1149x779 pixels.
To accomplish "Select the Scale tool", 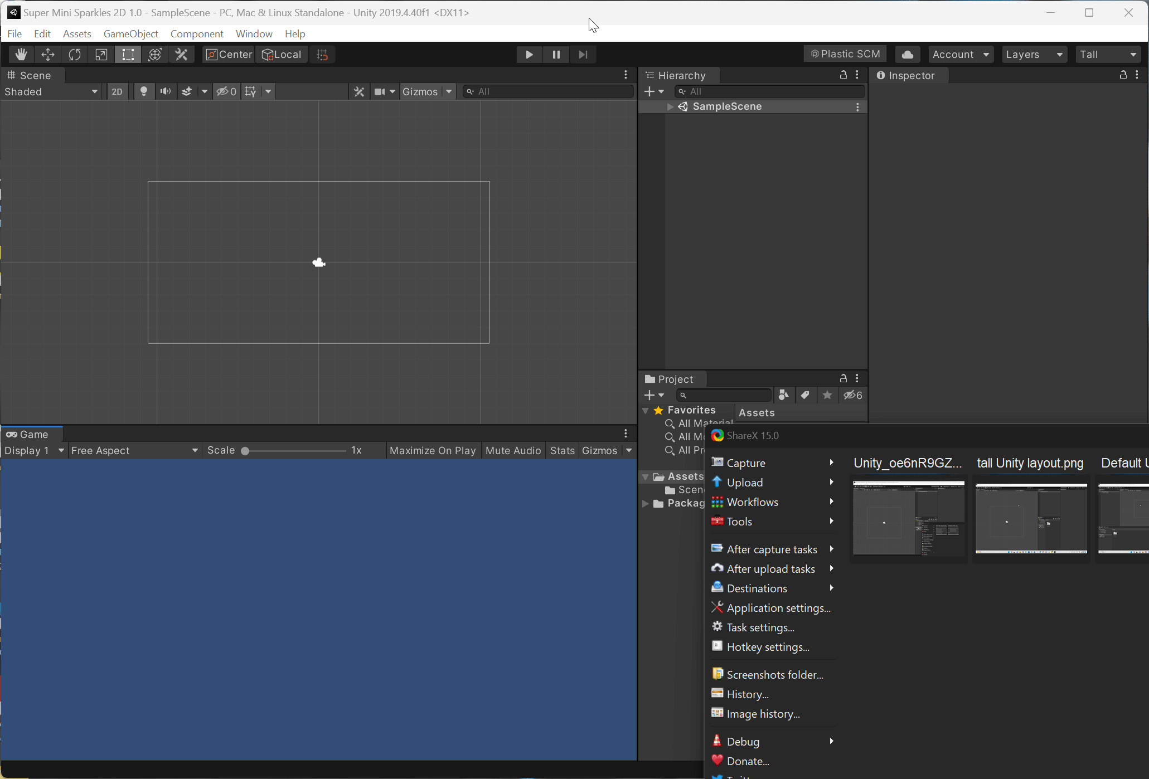I will (x=101, y=54).
